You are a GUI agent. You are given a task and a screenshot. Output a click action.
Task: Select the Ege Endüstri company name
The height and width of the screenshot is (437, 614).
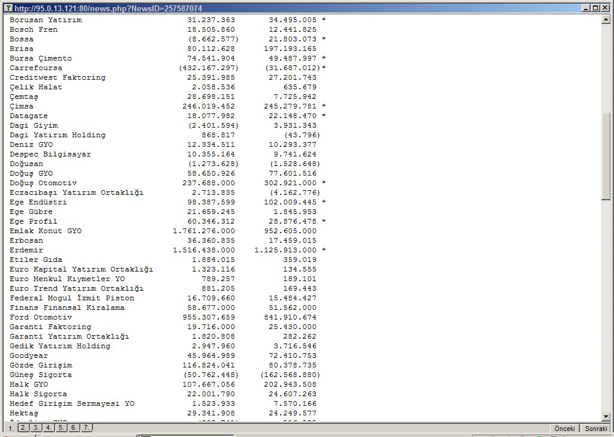[38, 202]
